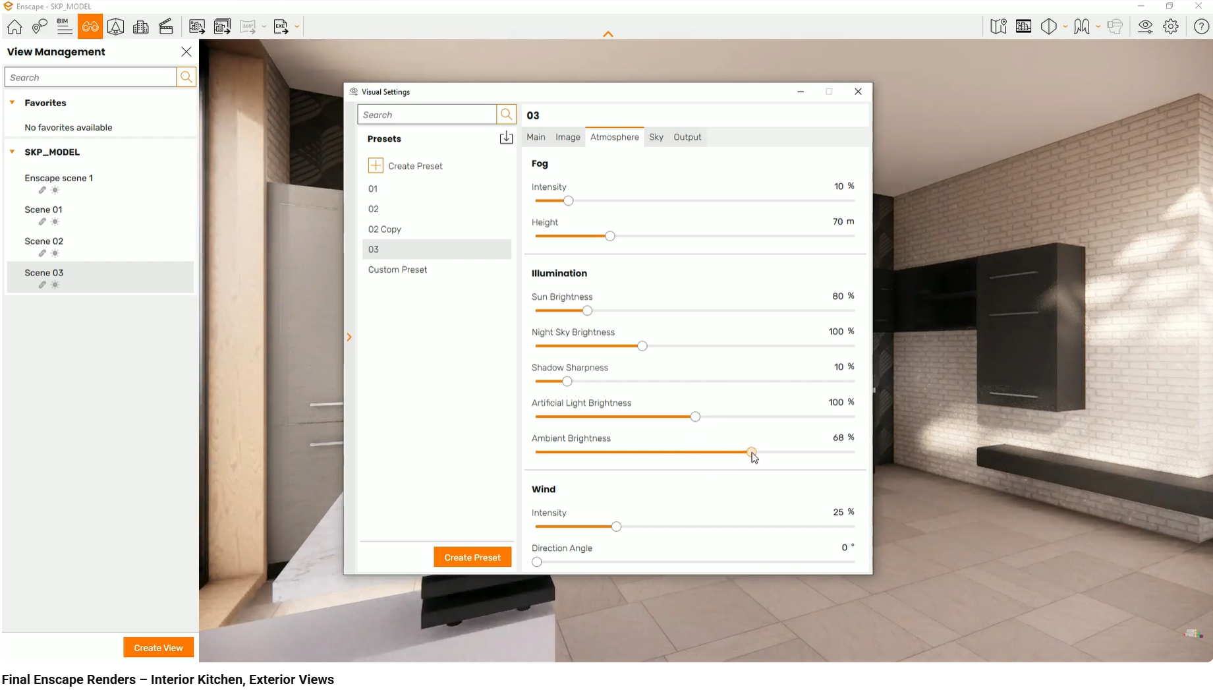The height and width of the screenshot is (690, 1213).
Task: Click the orange Create Preset button
Action: 472,558
